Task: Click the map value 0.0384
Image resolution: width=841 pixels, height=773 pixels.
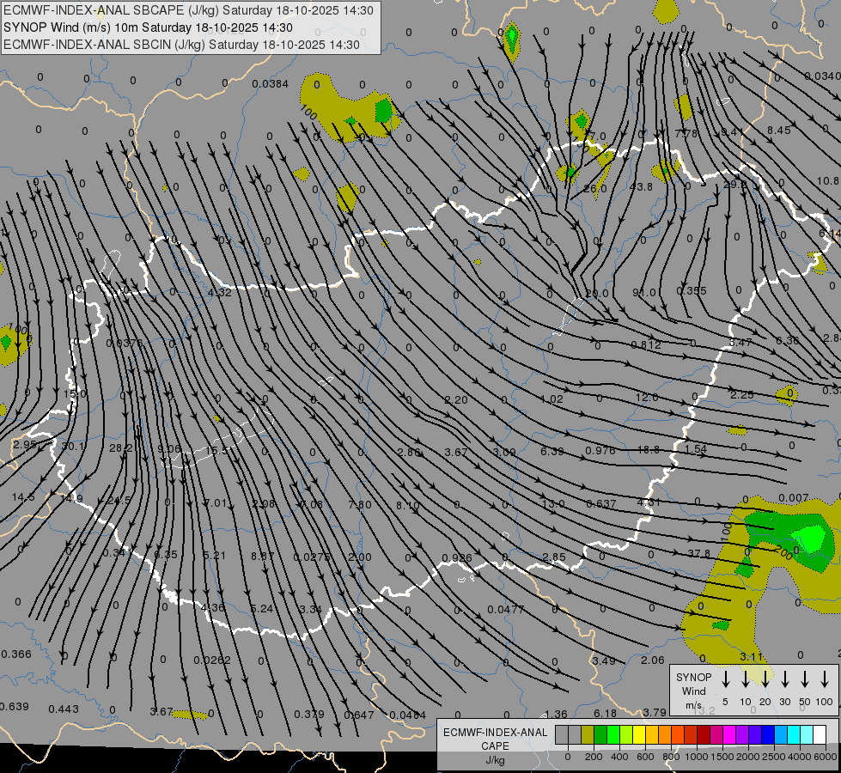Action: pos(271,83)
